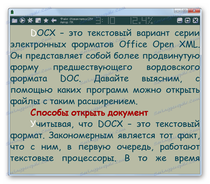Click the word 'DOCX' at the start of the text
210x184 pixels.
pyautogui.click(x=43, y=33)
